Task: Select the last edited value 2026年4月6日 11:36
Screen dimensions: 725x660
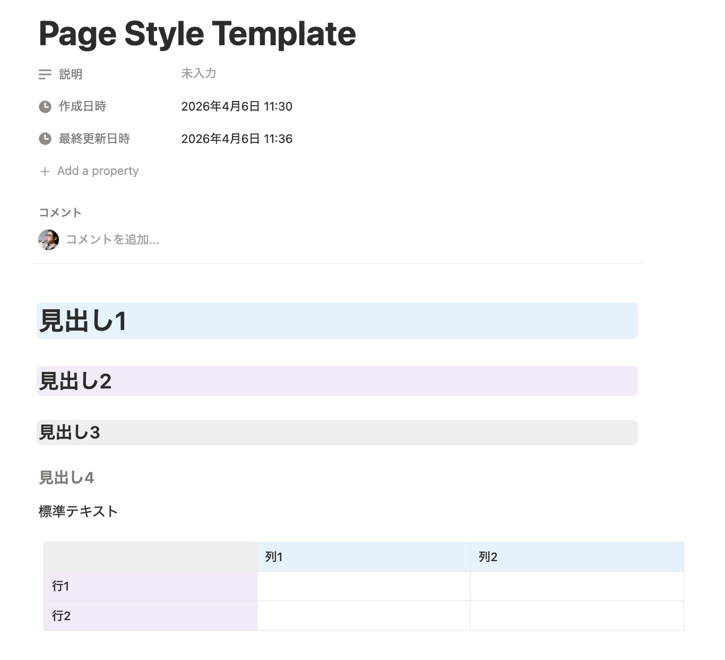Action: coord(237,139)
